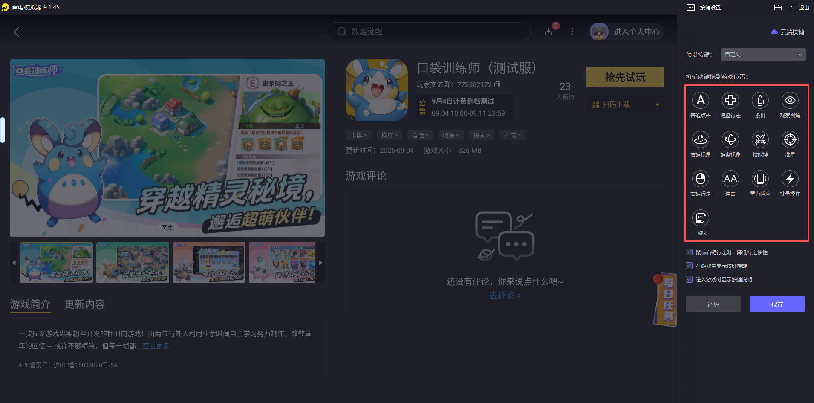Screen dimensions: 814x403
Task: Expand the 扫码下载 dropdown arrow
Action: [x=658, y=104]
